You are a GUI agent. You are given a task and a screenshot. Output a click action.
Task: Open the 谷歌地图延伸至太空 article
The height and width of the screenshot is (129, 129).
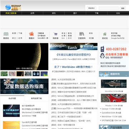(77, 100)
